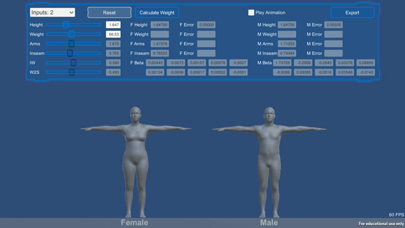
Task: Open the Inputs: 2 dropdown
Action: click(53, 13)
